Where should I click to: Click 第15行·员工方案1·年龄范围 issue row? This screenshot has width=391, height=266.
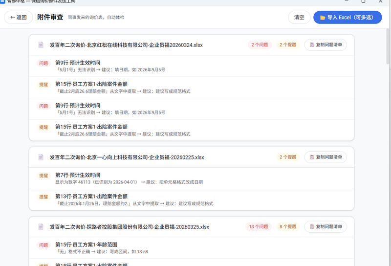pos(192,248)
